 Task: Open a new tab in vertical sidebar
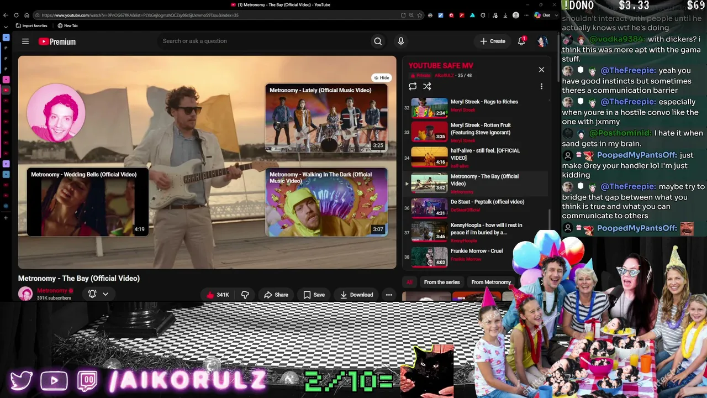(x=6, y=218)
